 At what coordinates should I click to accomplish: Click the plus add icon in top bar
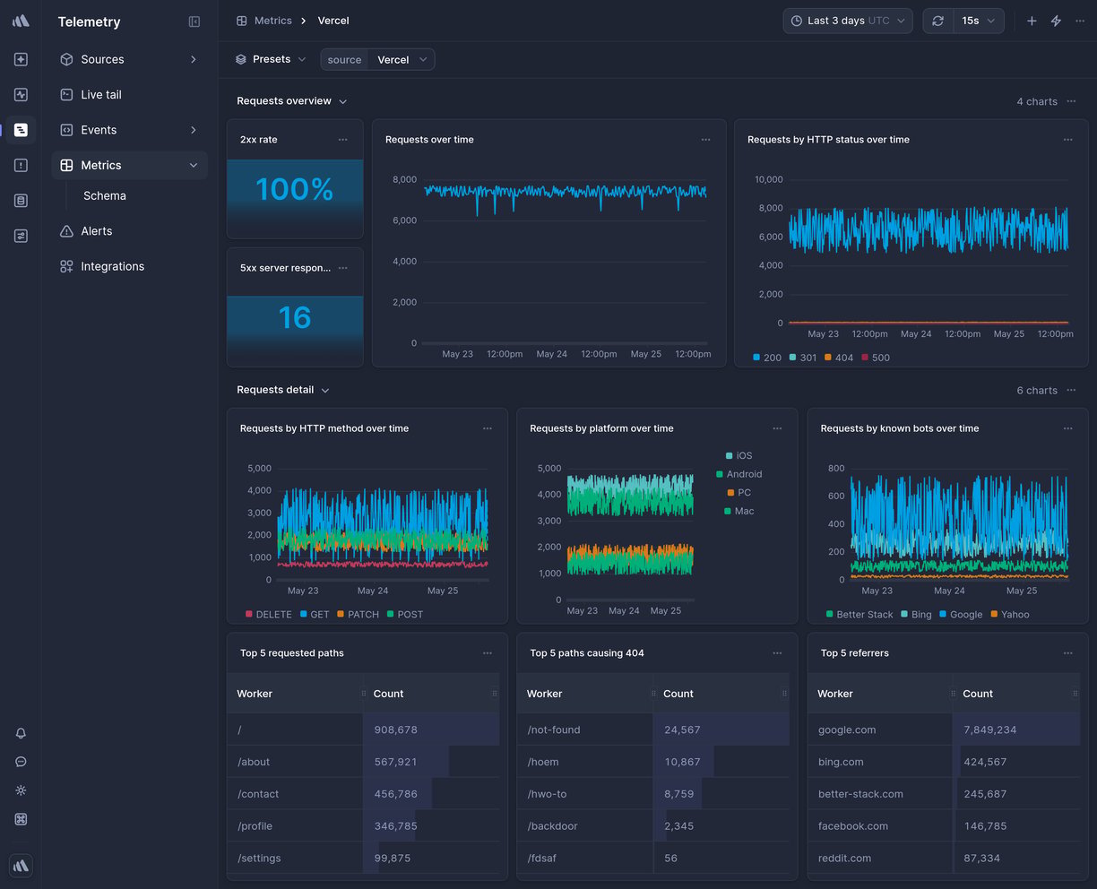1032,21
